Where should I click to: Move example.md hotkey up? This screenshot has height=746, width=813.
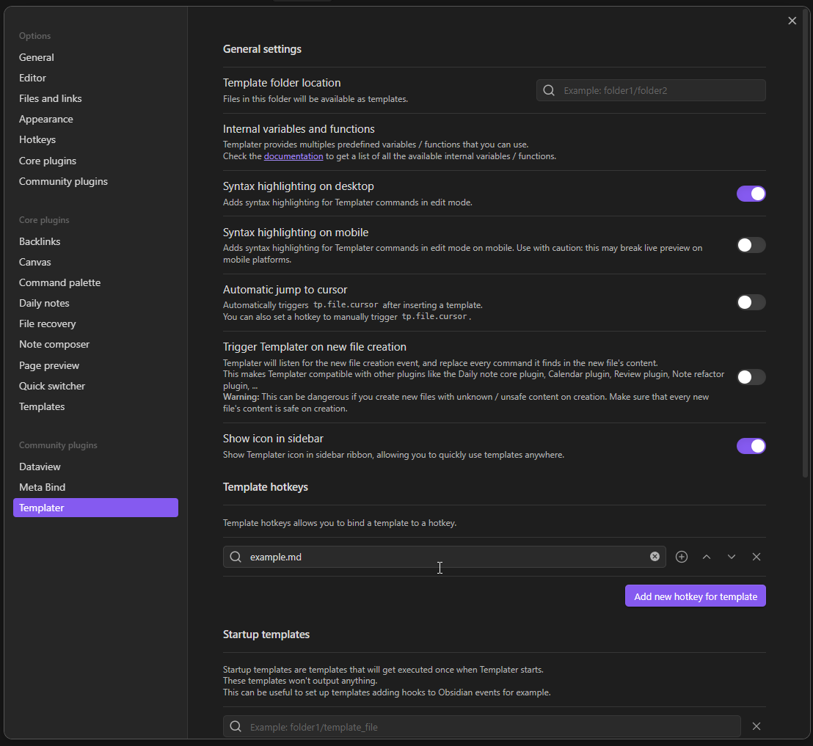point(707,557)
